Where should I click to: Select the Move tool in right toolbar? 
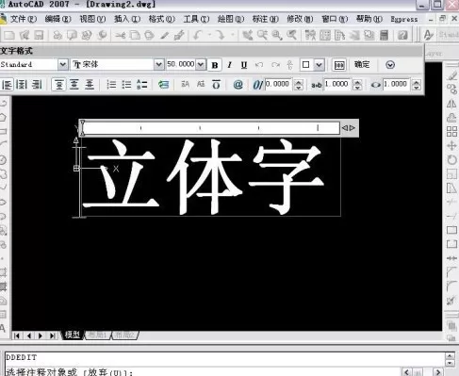click(x=451, y=146)
